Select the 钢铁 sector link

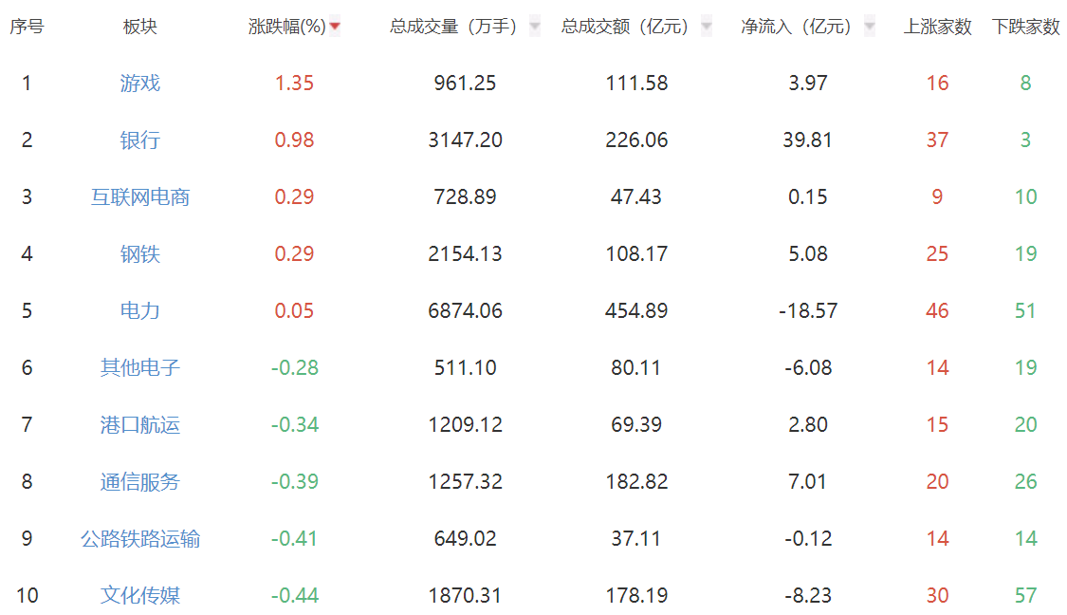(140, 254)
